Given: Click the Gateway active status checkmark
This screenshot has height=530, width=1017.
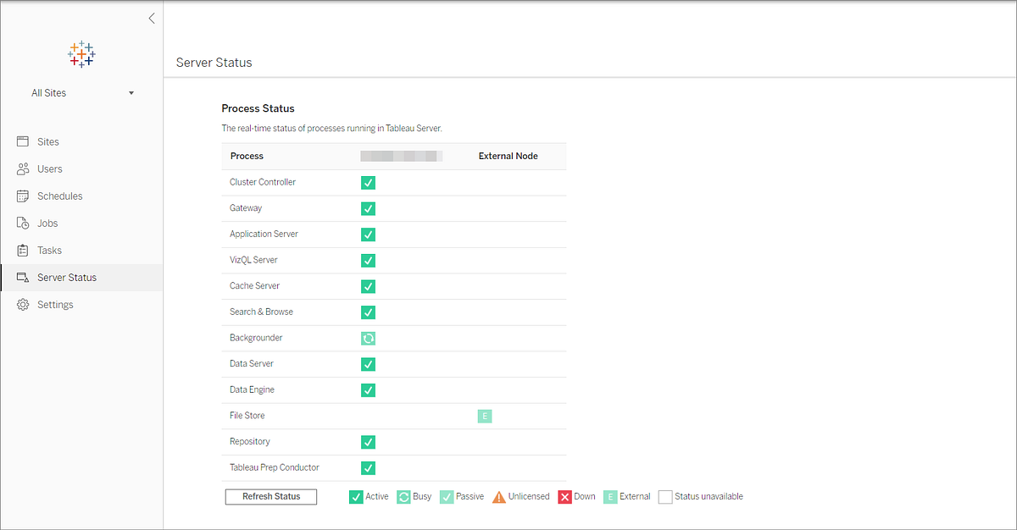Looking at the screenshot, I should [x=368, y=208].
